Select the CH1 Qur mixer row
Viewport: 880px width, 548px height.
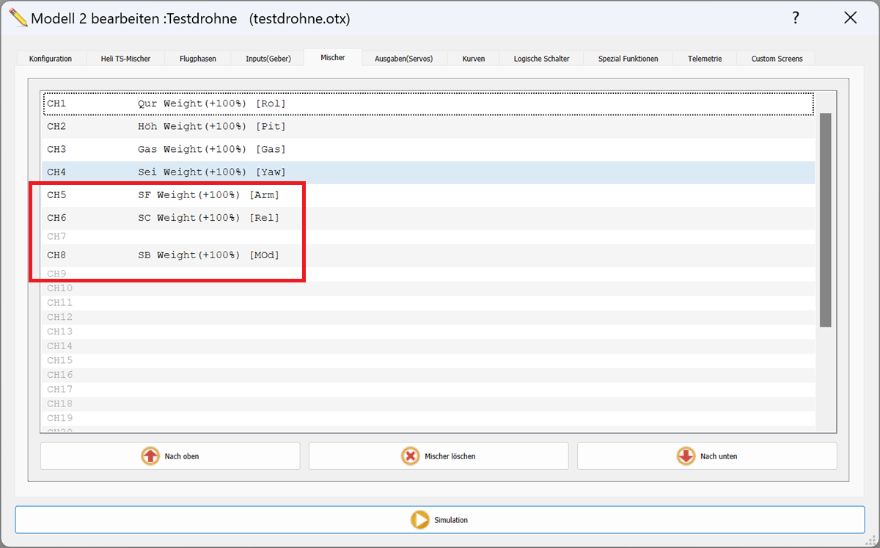click(x=428, y=104)
